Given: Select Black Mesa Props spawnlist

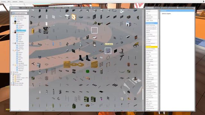Looking at the screenshot, I should pos(20,31).
